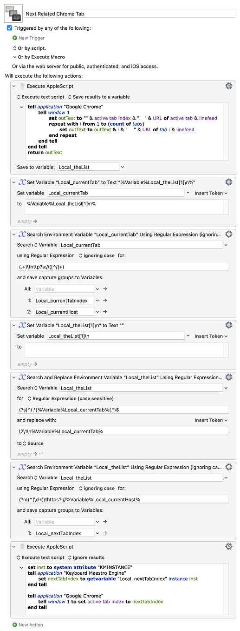Toggle 'Triggered by any of the following' checkbox

coord(9,28)
